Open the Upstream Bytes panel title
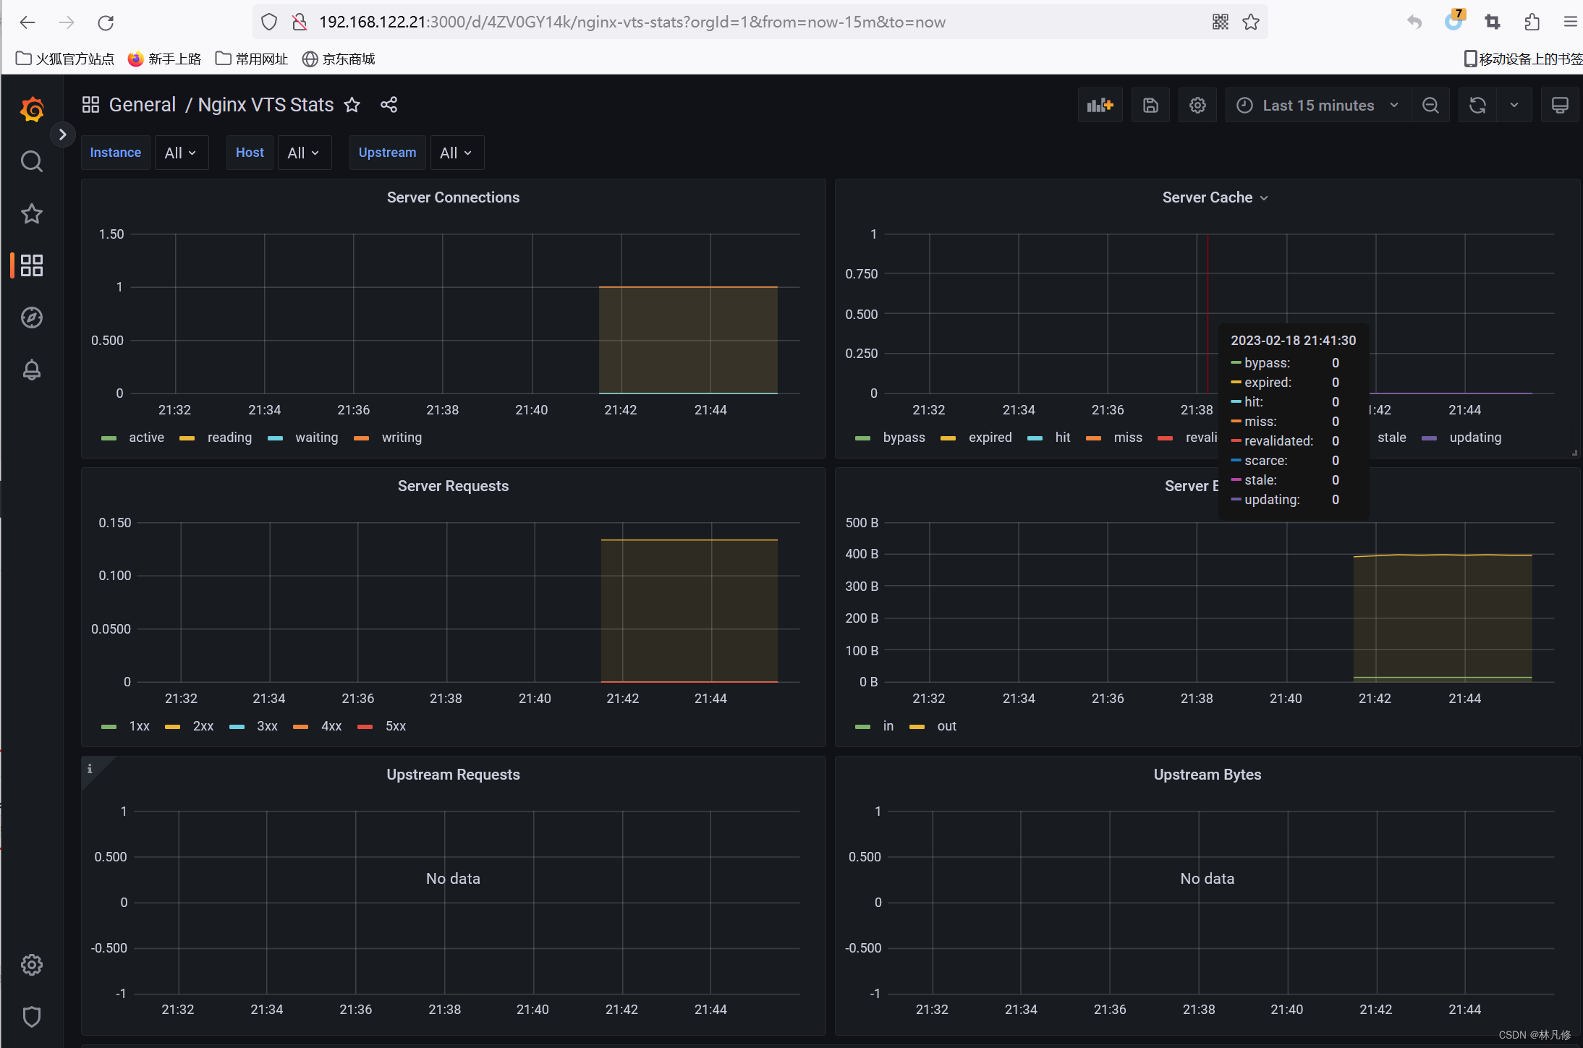This screenshot has height=1048, width=1583. coord(1207,775)
